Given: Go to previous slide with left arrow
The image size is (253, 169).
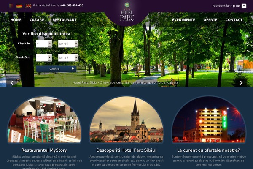Looking at the screenshot, I should pyautogui.click(x=12, y=83).
